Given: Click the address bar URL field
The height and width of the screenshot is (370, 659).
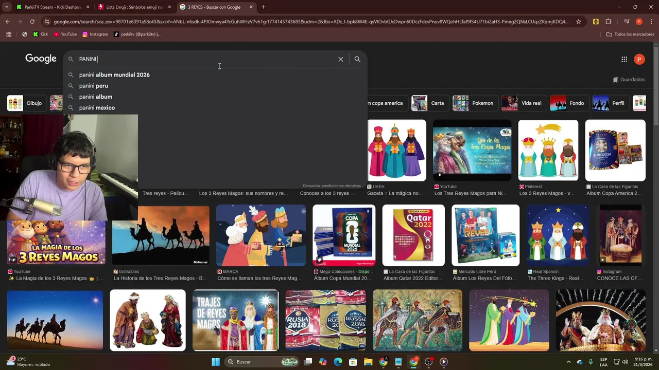Looking at the screenshot, I should (311, 22).
